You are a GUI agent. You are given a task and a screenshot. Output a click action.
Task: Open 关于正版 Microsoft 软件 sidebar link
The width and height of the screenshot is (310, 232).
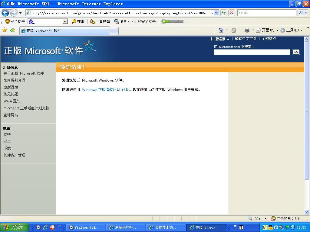tap(24, 73)
